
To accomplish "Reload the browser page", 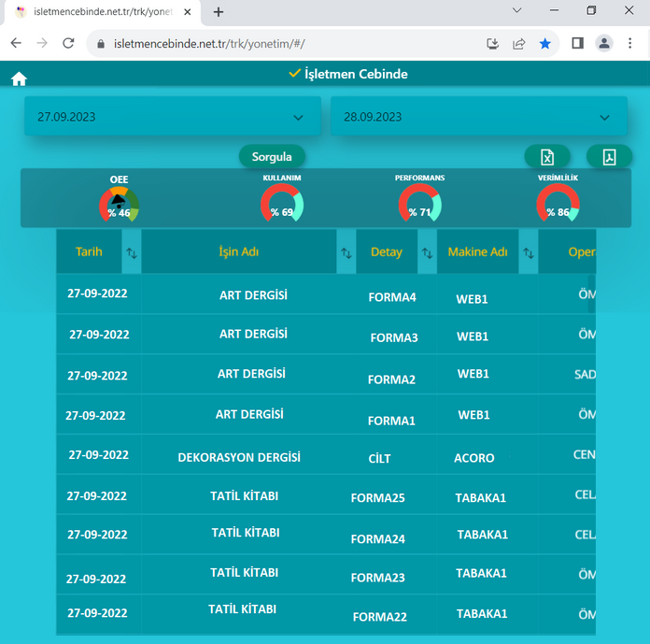I will tap(68, 43).
